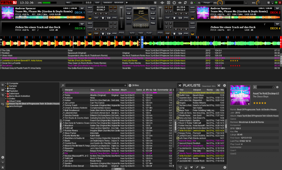
Task: Adjust the BAL balance knob
Action: tap(259, 3)
